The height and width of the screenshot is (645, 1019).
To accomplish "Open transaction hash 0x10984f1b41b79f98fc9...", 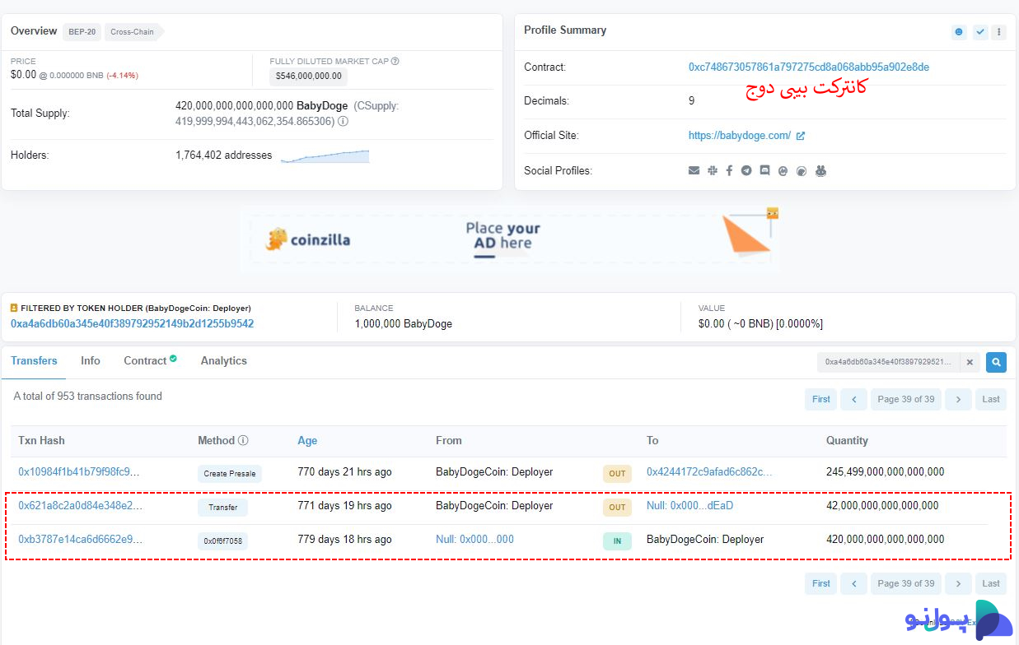I will [x=79, y=472].
